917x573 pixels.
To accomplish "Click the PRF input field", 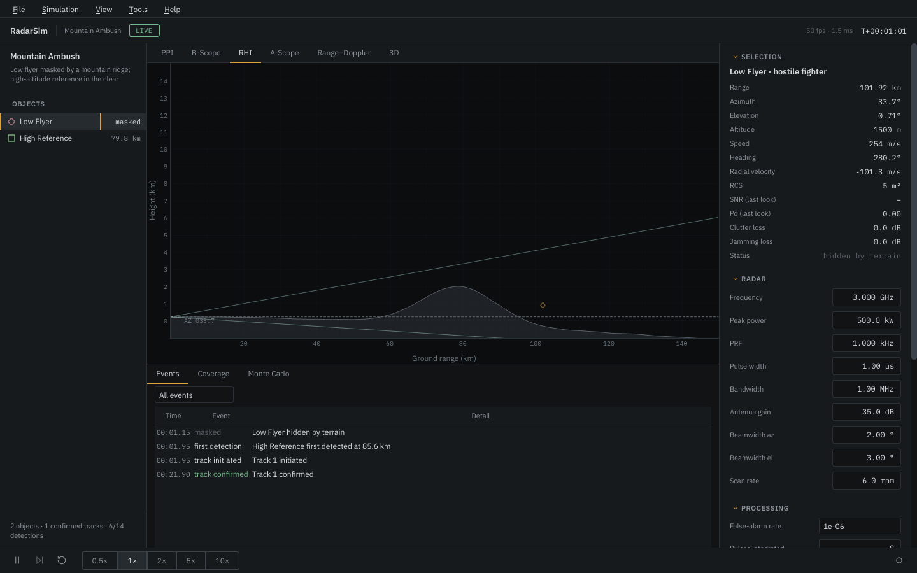I will (867, 343).
